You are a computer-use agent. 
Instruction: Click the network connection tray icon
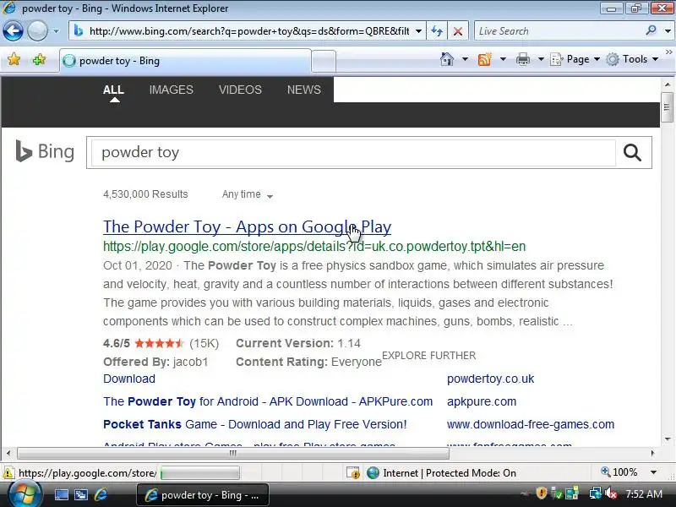pyautogui.click(x=595, y=493)
